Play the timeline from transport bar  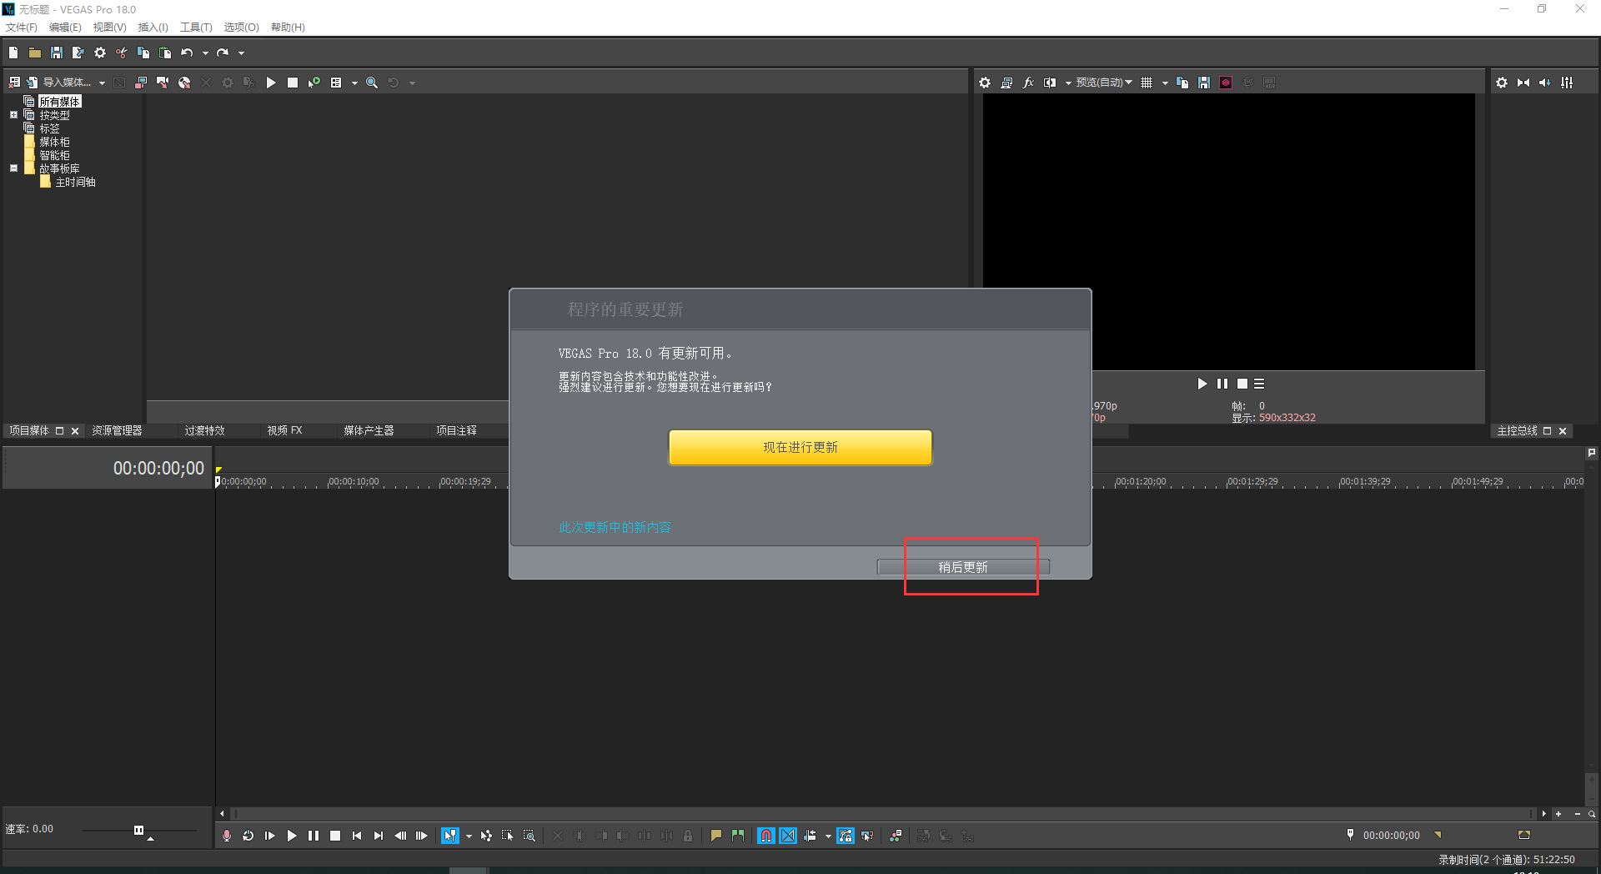pyautogui.click(x=292, y=836)
